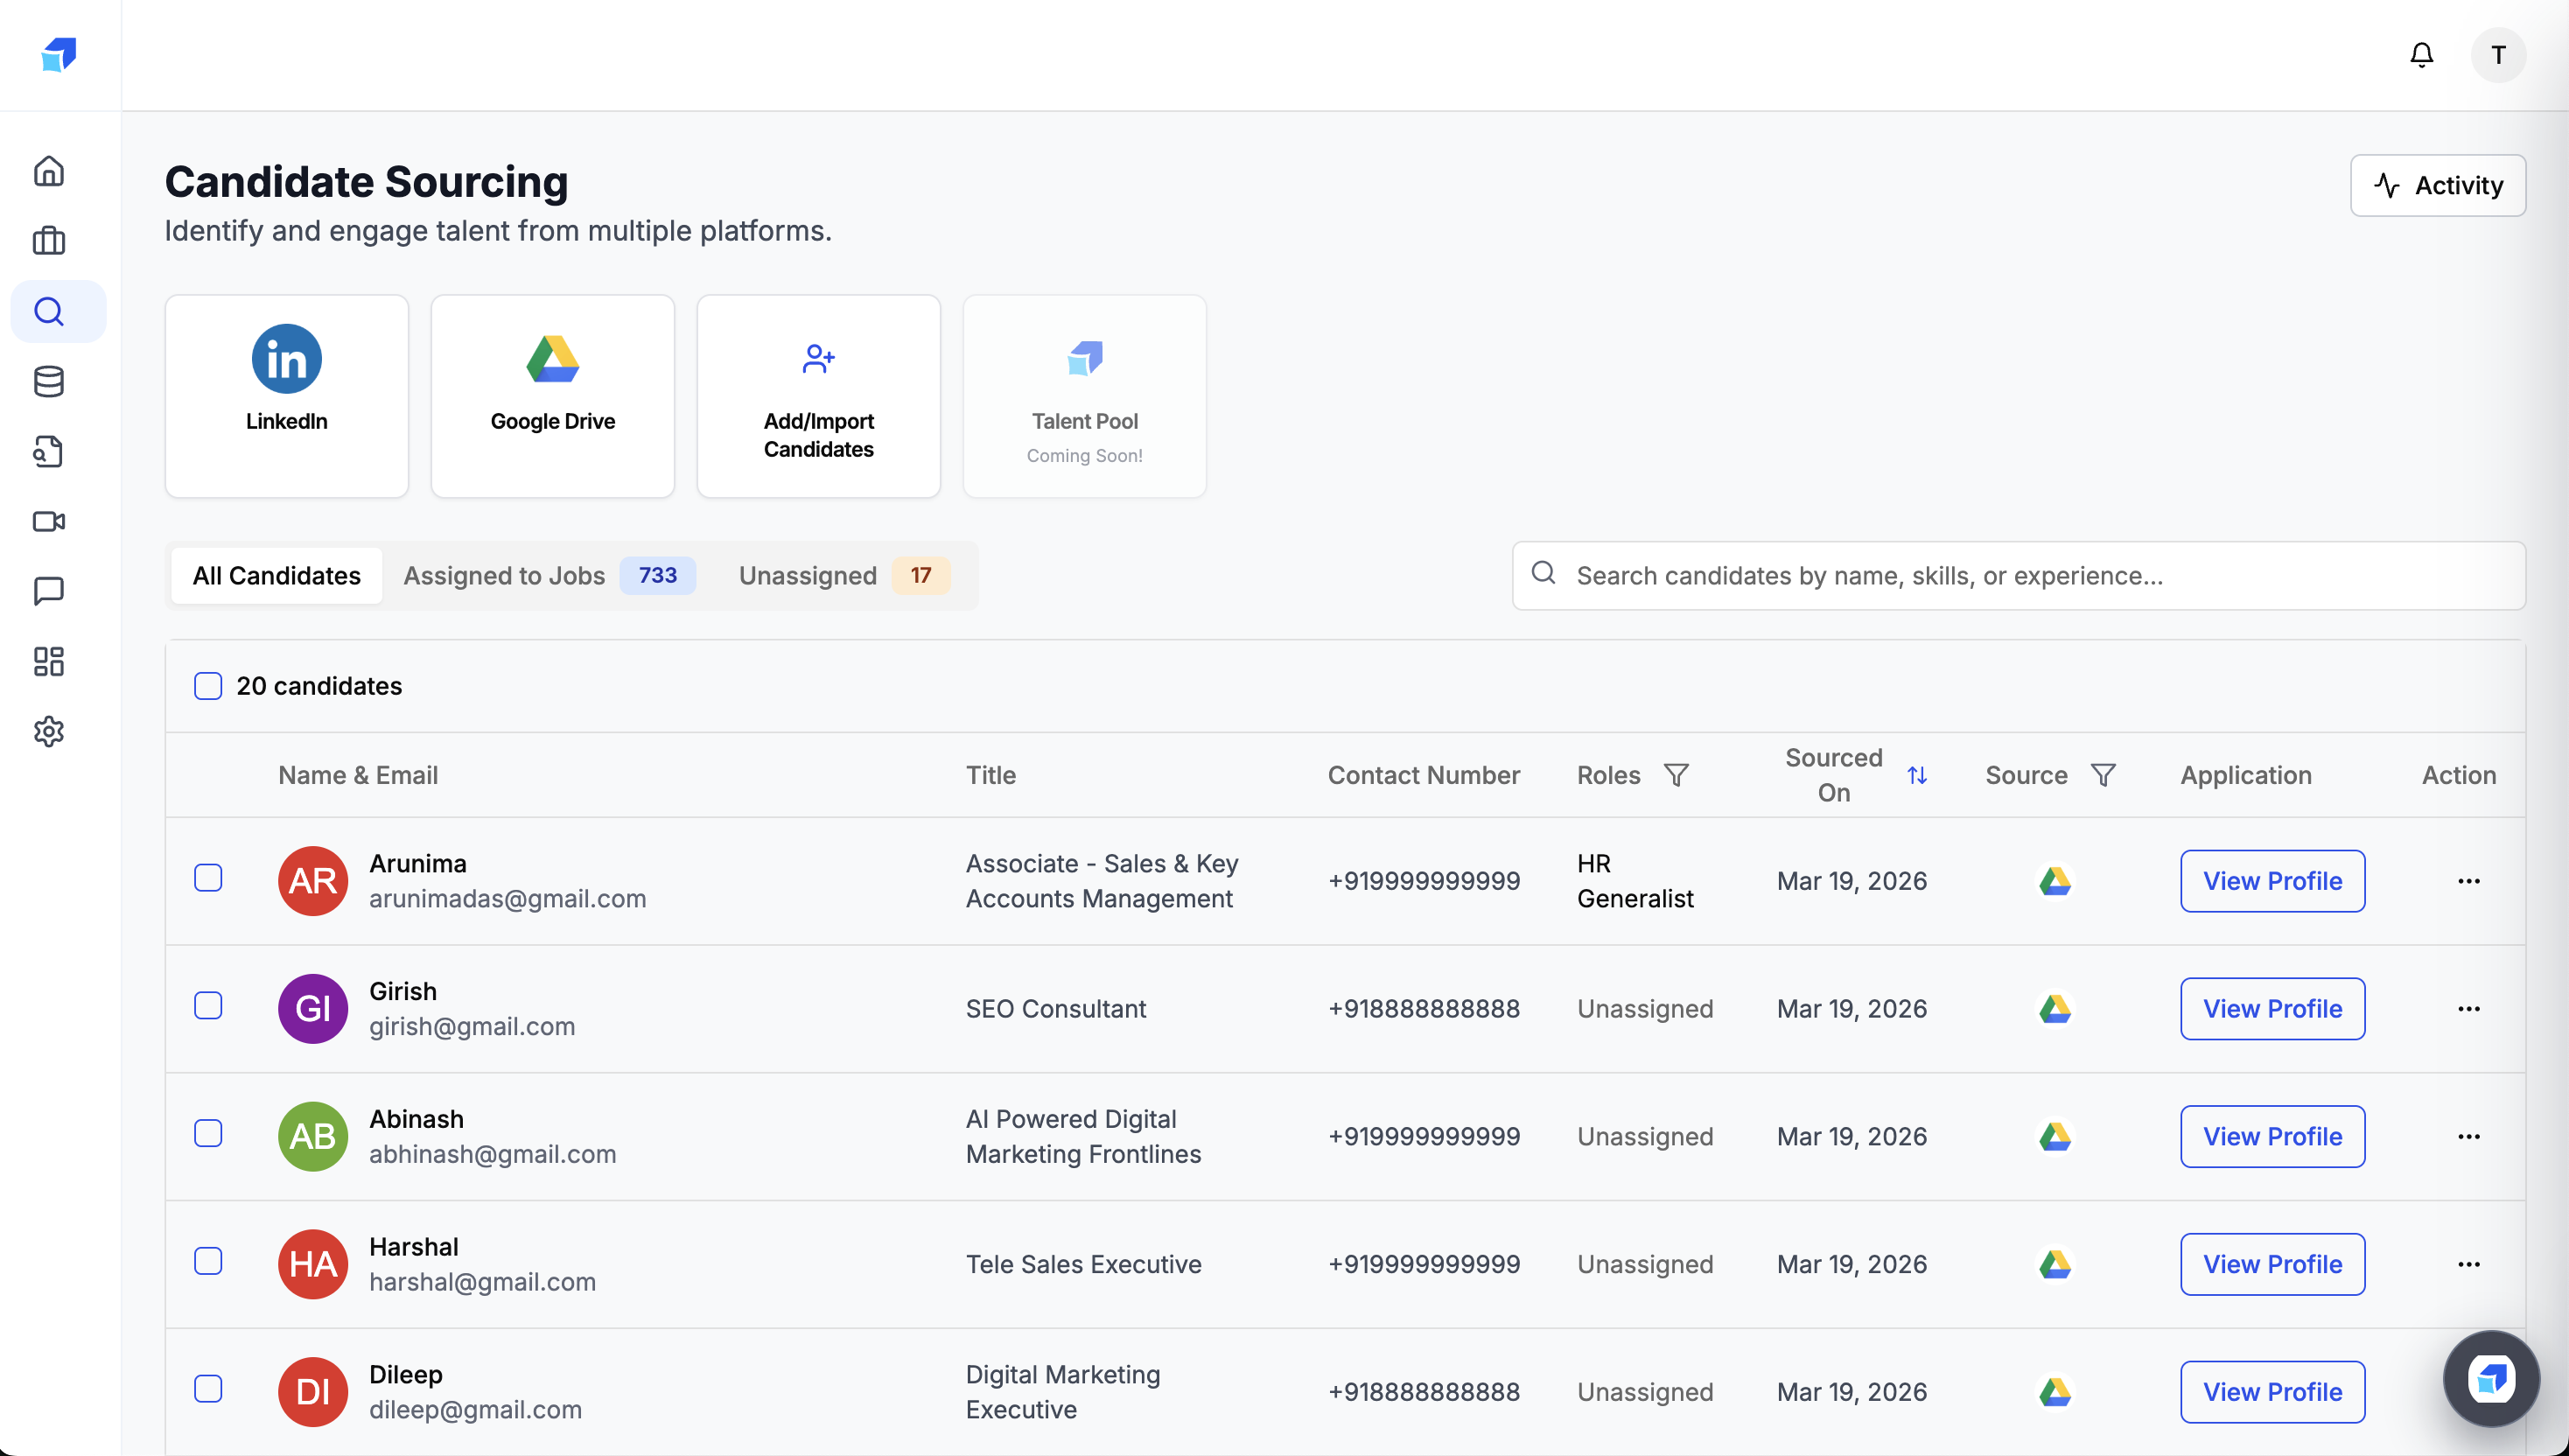Select the video interviews icon in sidebar
2569x1456 pixels.
[x=49, y=521]
